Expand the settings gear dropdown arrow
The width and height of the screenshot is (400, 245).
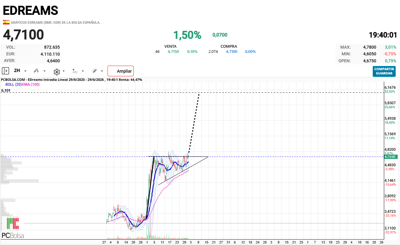coord(63,71)
